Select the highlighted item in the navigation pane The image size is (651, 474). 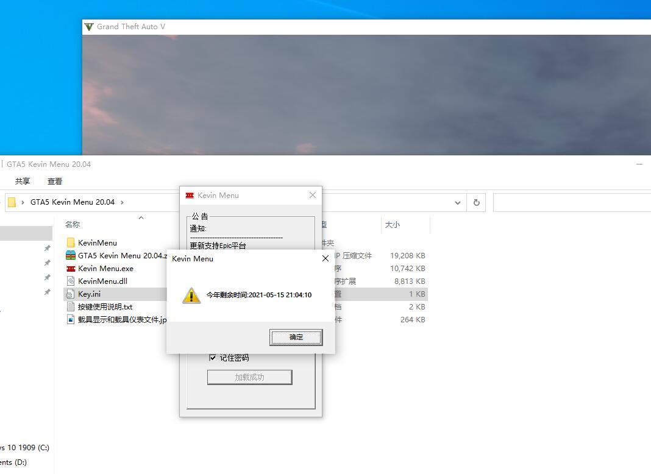click(x=26, y=233)
